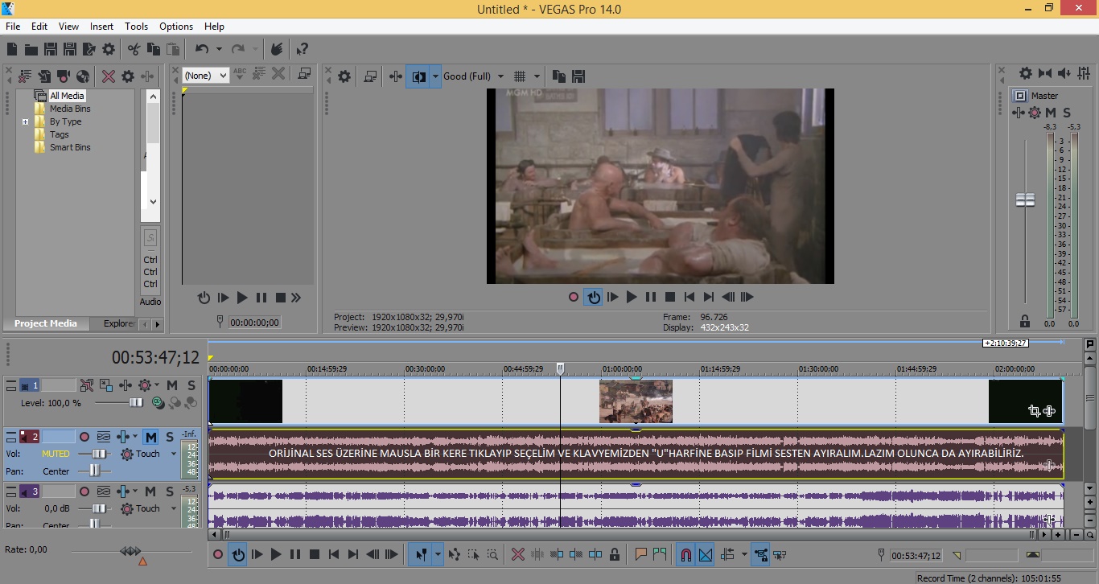Adjust track 2 Pan slider
The image size is (1099, 584).
pyautogui.click(x=95, y=471)
